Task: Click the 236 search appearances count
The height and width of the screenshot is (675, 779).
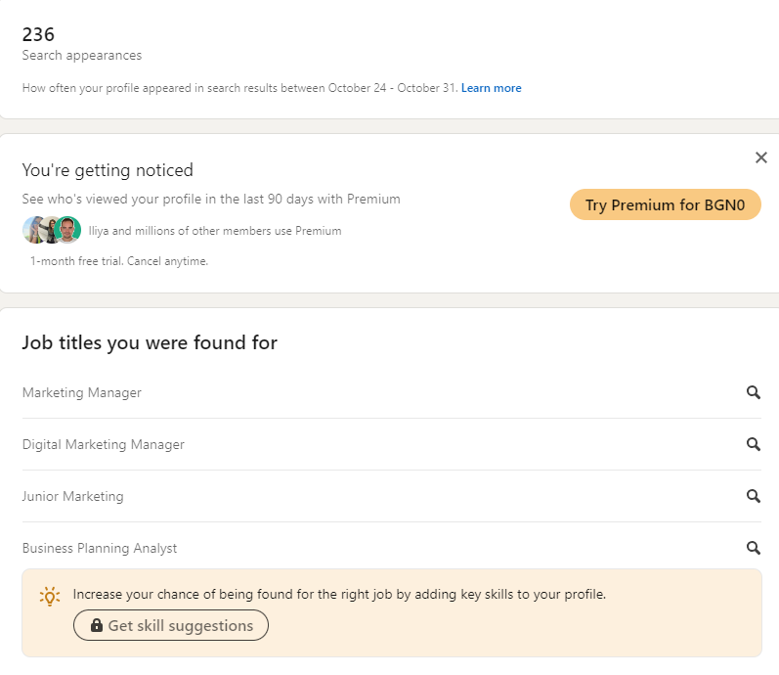Action: [x=38, y=34]
